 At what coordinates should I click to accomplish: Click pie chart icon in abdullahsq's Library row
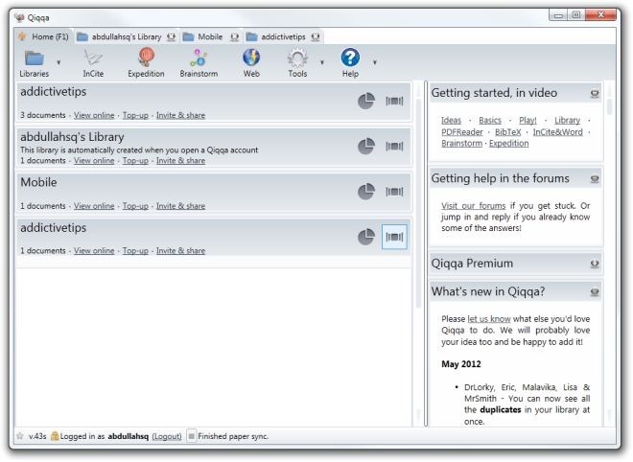(x=366, y=146)
